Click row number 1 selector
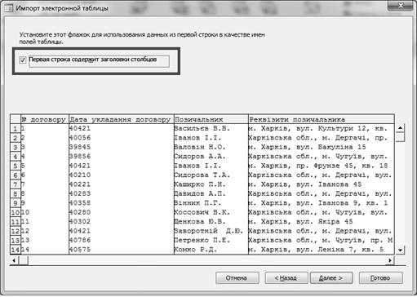Screen dimensions: 417x297 16,128
